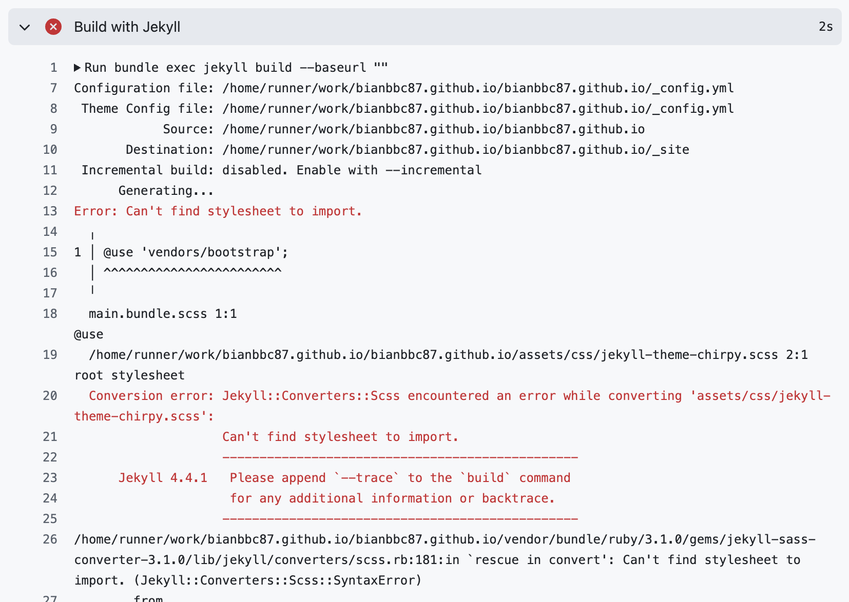Select log line number 1
This screenshot has width=849, height=602.
point(53,68)
